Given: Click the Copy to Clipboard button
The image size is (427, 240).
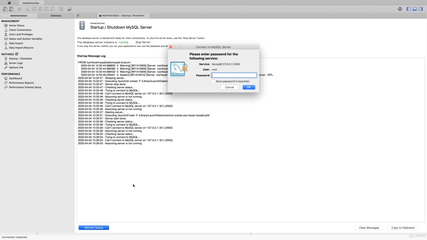Looking at the screenshot, I should coord(403,228).
